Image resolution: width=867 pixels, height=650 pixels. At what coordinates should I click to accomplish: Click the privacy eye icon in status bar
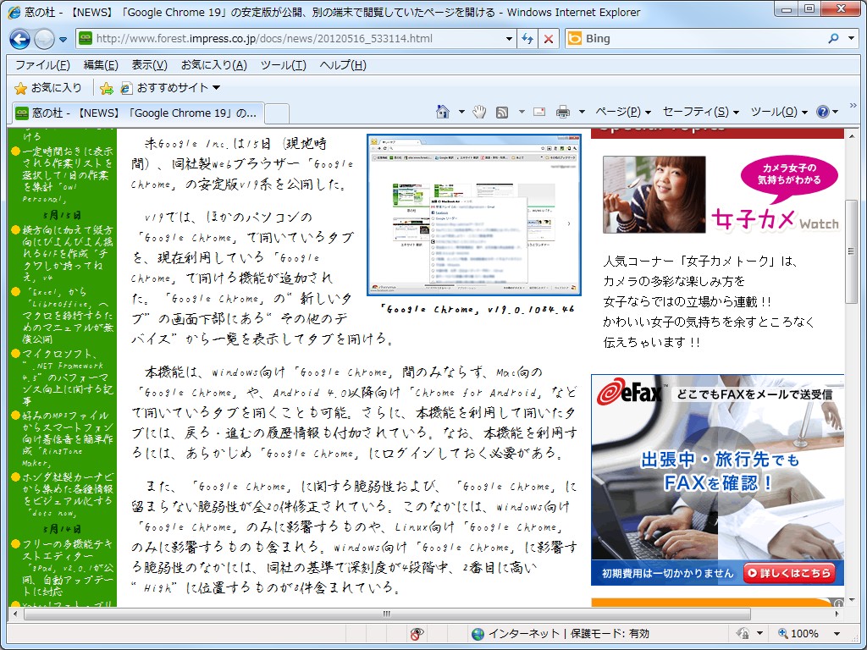pyautogui.click(x=416, y=633)
